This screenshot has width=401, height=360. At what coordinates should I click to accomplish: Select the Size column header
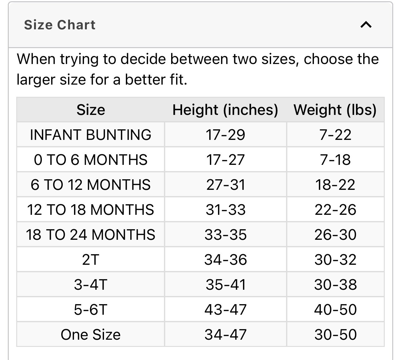click(91, 110)
